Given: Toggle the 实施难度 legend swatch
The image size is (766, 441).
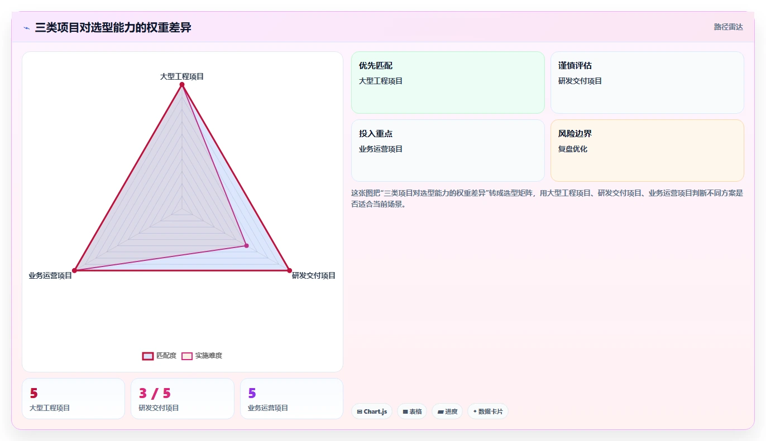Looking at the screenshot, I should [x=187, y=356].
